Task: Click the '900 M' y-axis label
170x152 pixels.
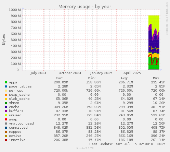Action: pyautogui.click(x=16, y=16)
